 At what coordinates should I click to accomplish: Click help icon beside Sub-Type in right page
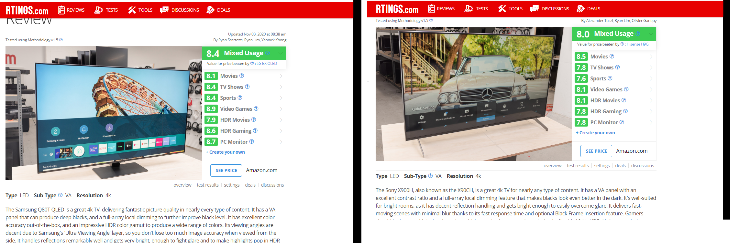430,176
